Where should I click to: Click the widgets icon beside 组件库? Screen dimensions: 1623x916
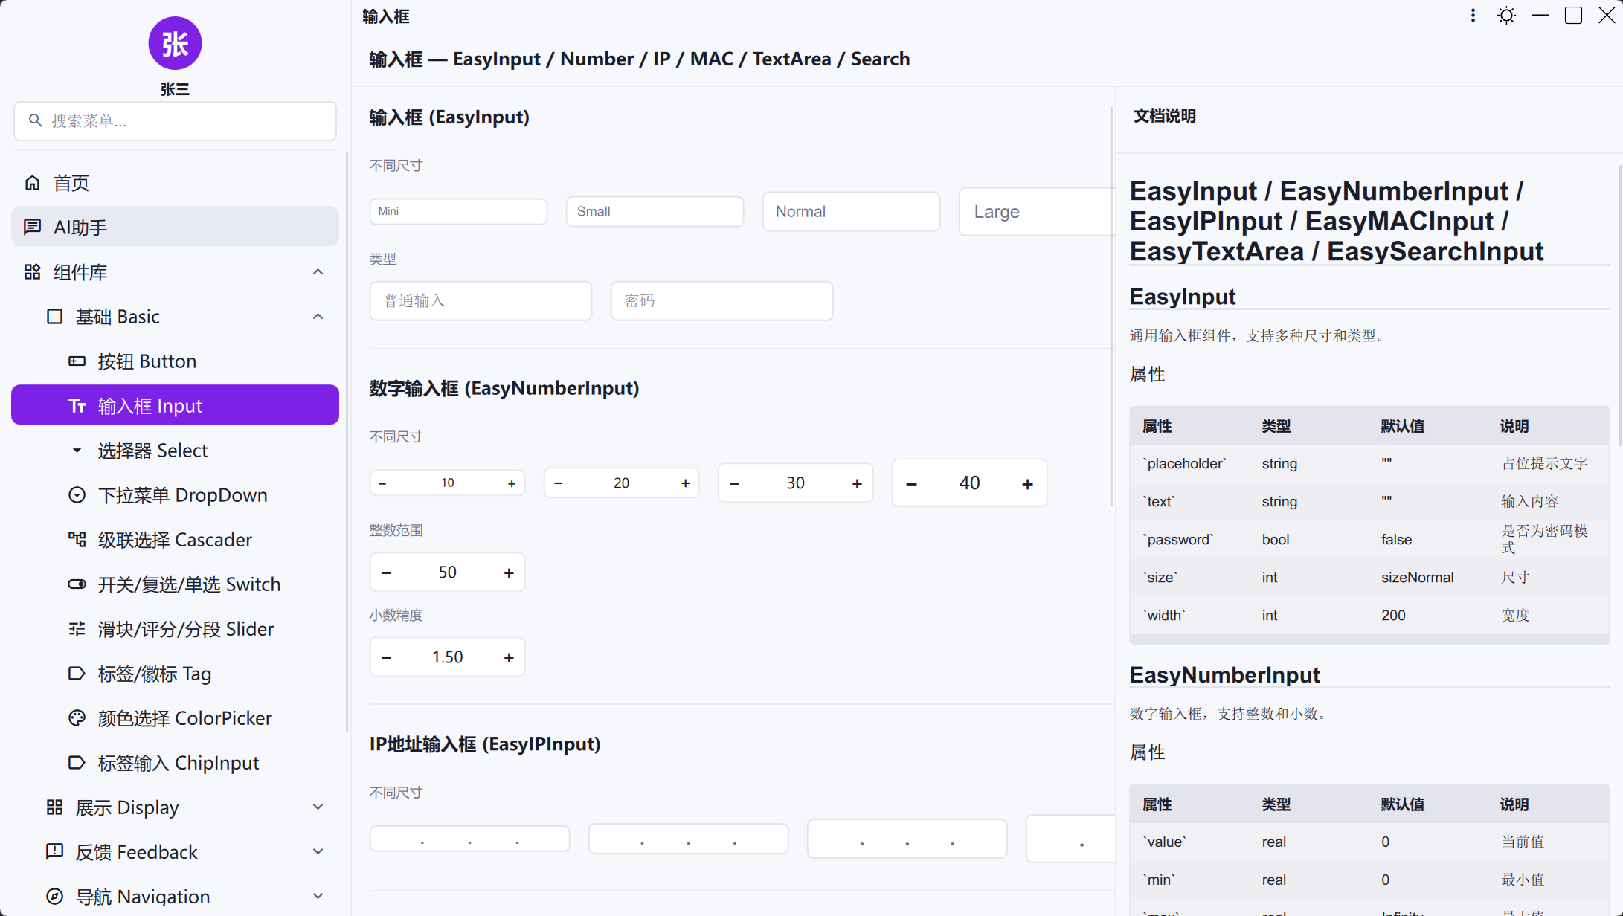[x=32, y=272]
